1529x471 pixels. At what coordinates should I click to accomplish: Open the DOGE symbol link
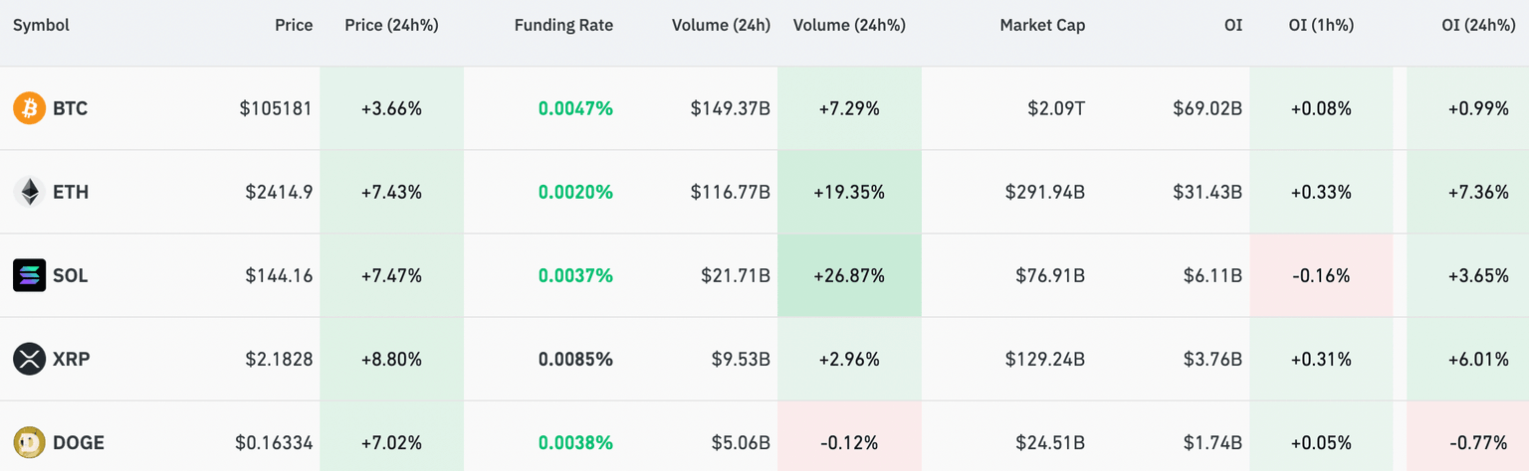tap(79, 442)
